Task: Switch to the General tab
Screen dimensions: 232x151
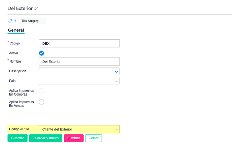Action: click(16, 30)
